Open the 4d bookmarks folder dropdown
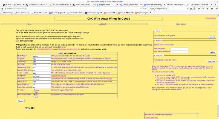 [x=100, y=13]
